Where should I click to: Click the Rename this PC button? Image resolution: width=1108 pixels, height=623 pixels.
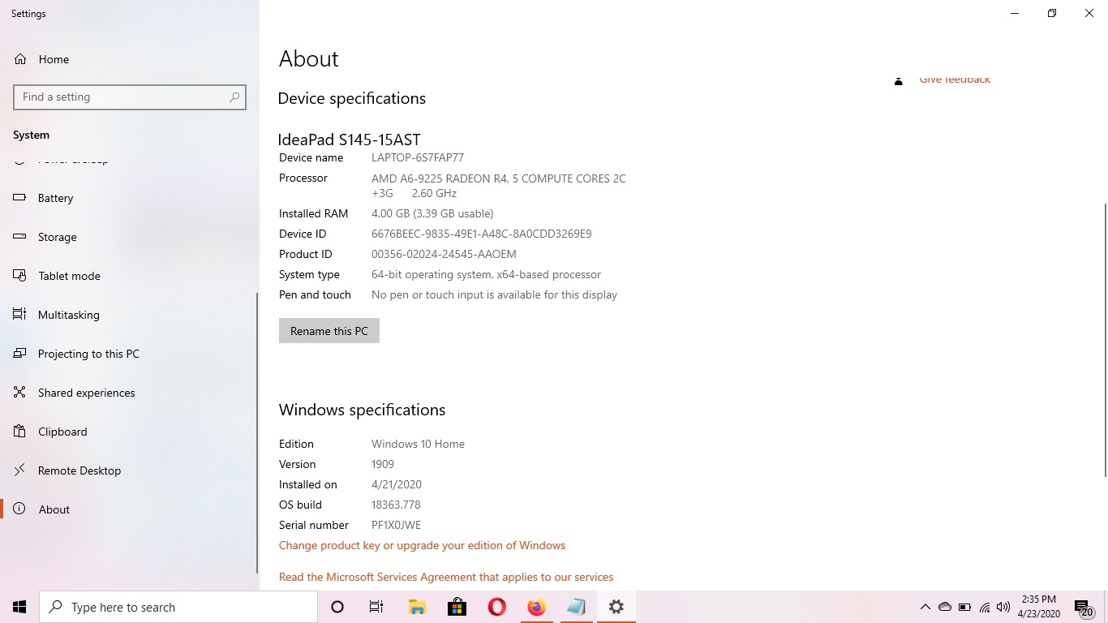(329, 331)
